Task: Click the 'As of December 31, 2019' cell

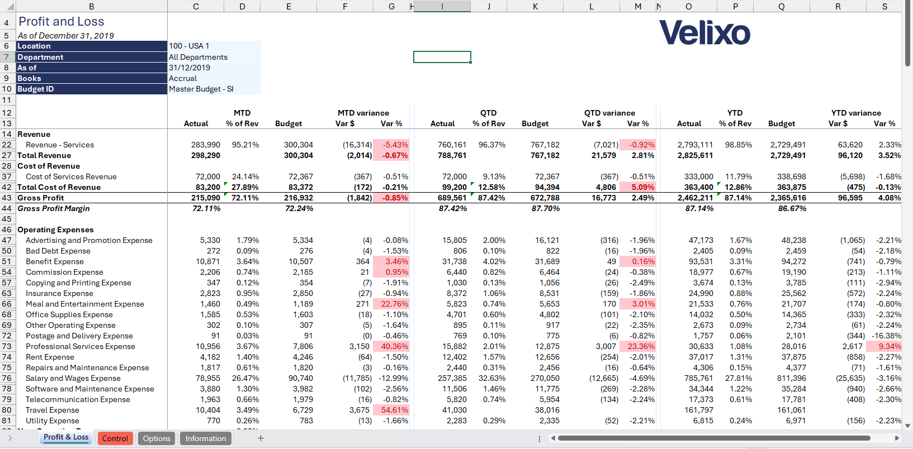Action: pyautogui.click(x=65, y=36)
